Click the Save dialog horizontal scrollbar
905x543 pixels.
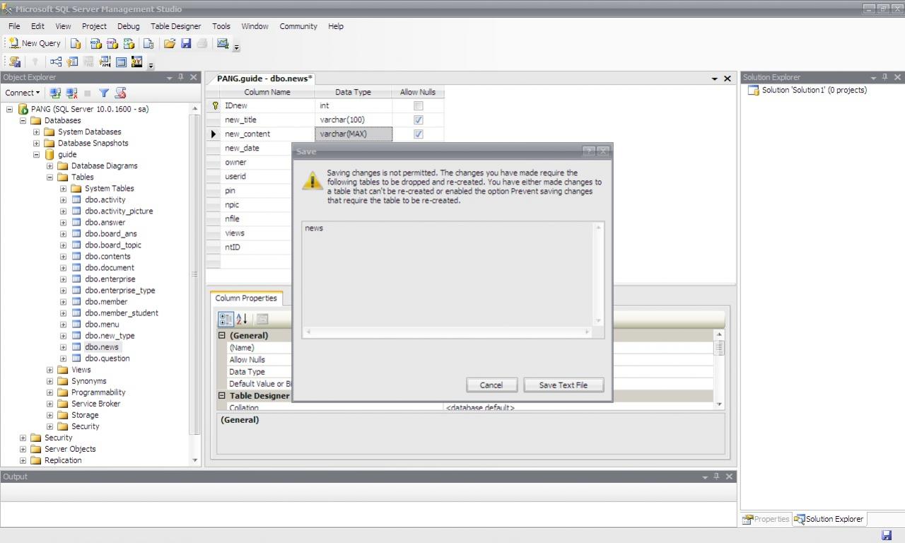[x=448, y=332]
